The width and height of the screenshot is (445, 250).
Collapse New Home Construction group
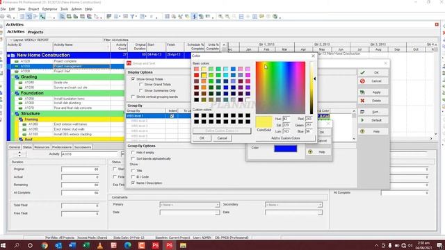coord(8,56)
